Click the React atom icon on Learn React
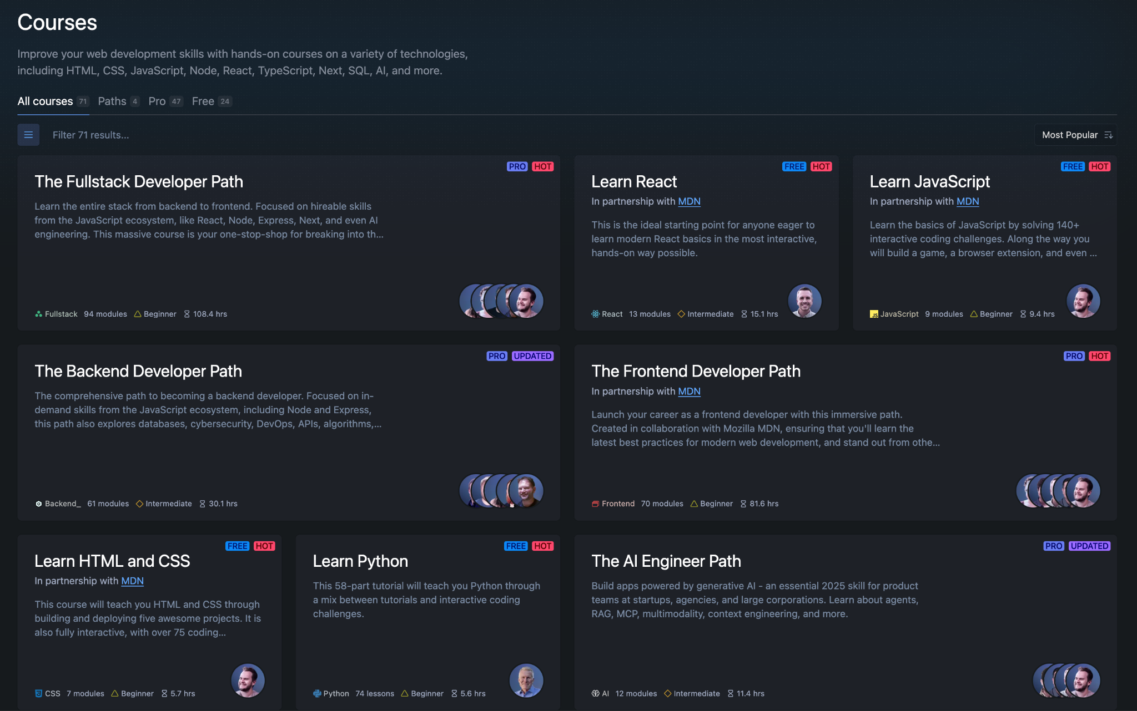This screenshot has height=711, width=1137. coord(595,314)
